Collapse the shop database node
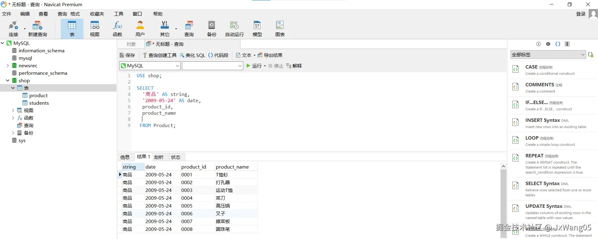Viewport: 598px width, 239px height. [8, 80]
